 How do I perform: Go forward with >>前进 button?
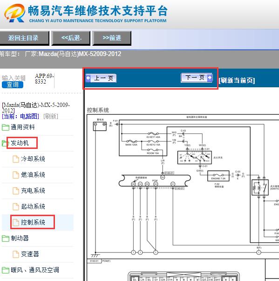[x=112, y=38]
